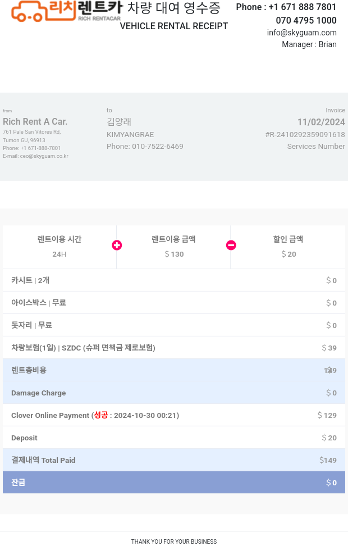Click customer phone 010-7522-6469
Screen dimensions: 348x546
(x=158, y=146)
